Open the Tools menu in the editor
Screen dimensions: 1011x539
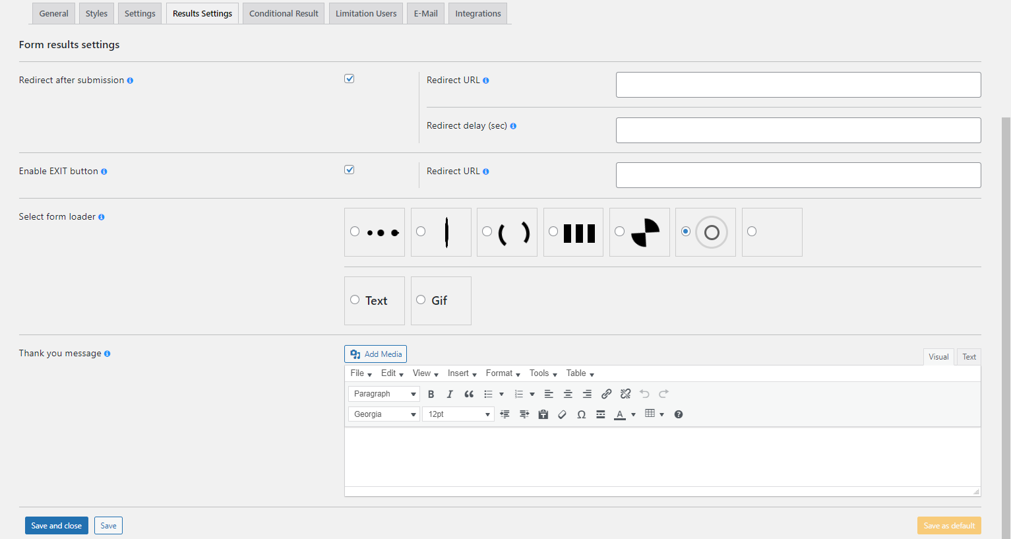[543, 373]
